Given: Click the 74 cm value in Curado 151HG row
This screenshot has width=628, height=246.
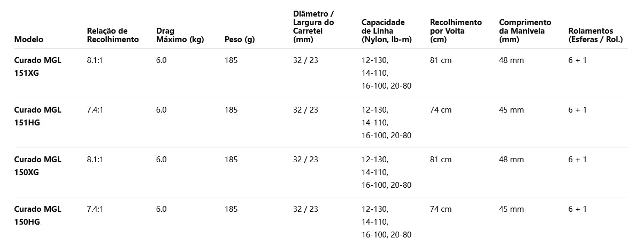Looking at the screenshot, I should coord(441,110).
